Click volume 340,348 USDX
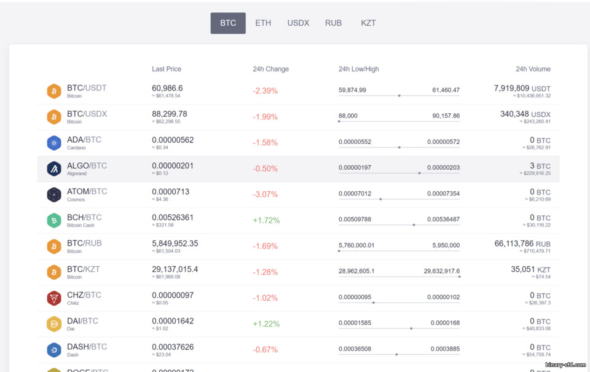The width and height of the screenshot is (590, 372). 525,114
